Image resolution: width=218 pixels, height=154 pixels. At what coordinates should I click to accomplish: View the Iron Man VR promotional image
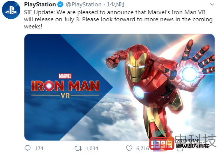click(x=119, y=87)
